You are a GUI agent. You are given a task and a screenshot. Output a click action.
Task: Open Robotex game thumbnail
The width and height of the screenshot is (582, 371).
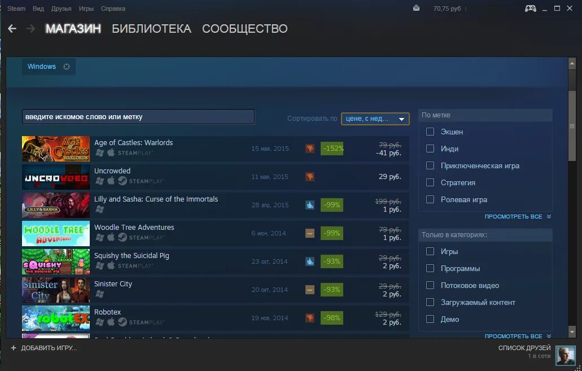pyautogui.click(x=56, y=318)
